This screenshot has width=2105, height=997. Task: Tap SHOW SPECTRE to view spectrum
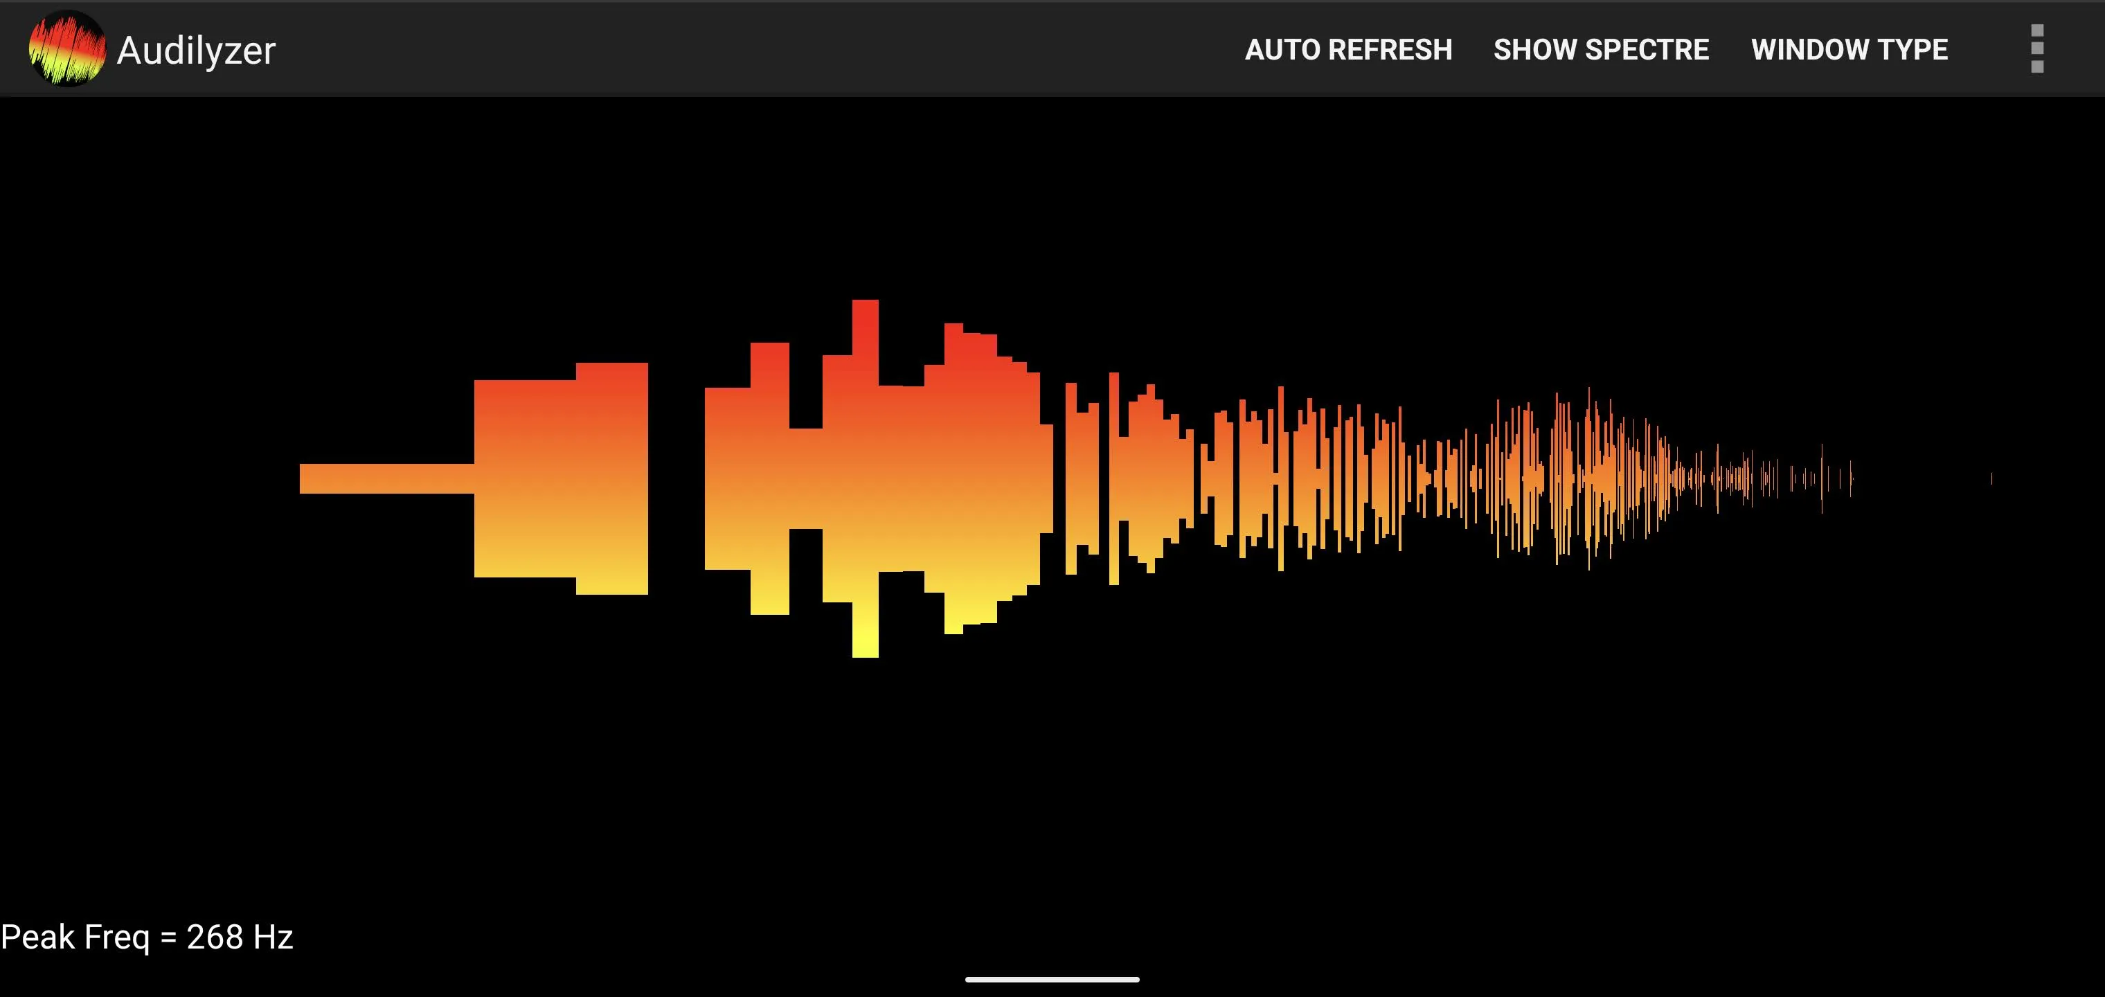point(1601,49)
